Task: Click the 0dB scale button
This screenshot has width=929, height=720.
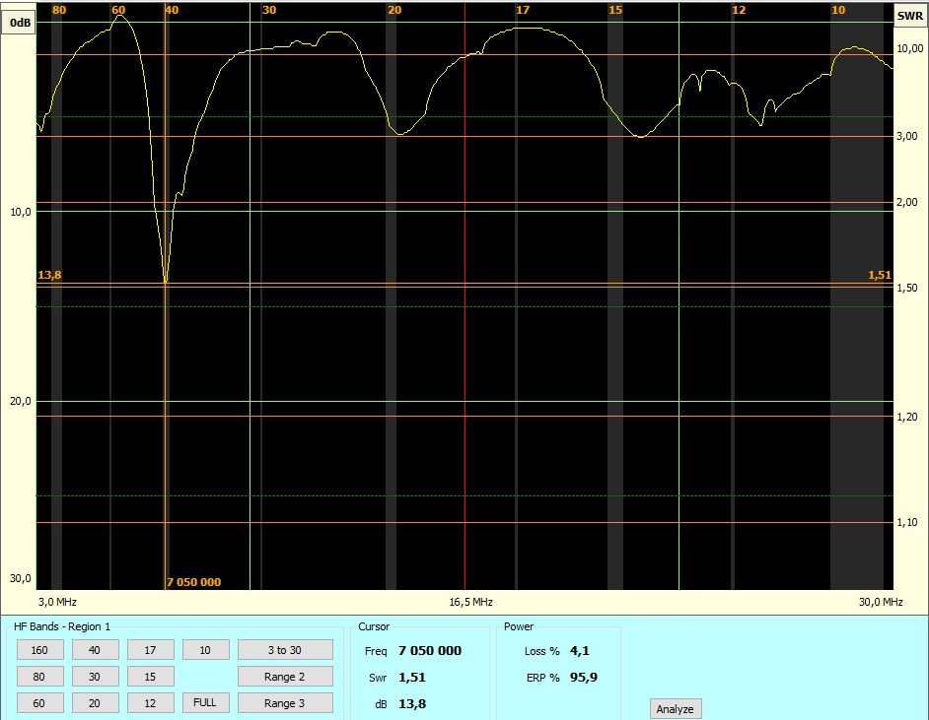Action: (19, 23)
